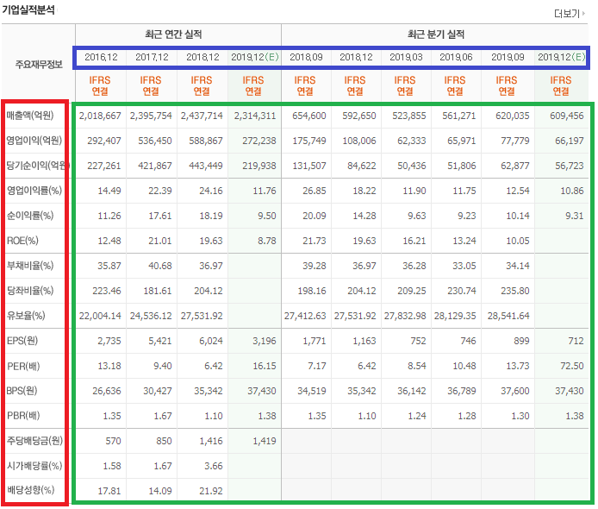The height and width of the screenshot is (509, 598).
Task: Select the 배당성향(%) row label
Action: pos(30,490)
